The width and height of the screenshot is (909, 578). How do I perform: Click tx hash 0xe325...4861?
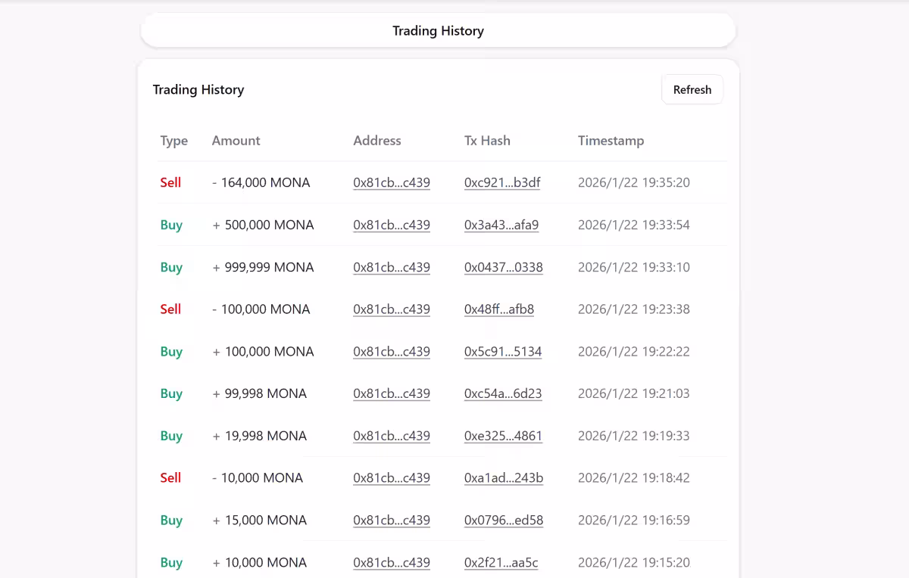point(502,436)
